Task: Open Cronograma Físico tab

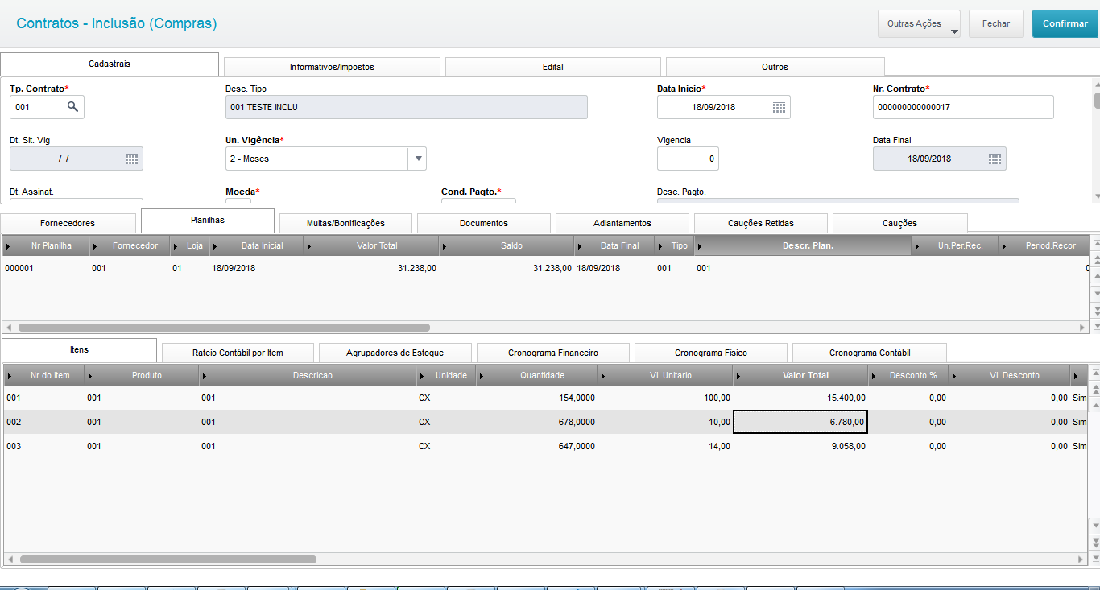Action: click(711, 353)
